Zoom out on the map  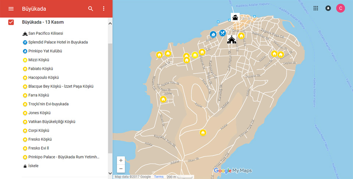click(x=121, y=168)
